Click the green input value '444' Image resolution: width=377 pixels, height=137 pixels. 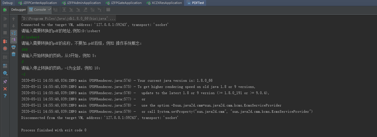(x=24, y=50)
